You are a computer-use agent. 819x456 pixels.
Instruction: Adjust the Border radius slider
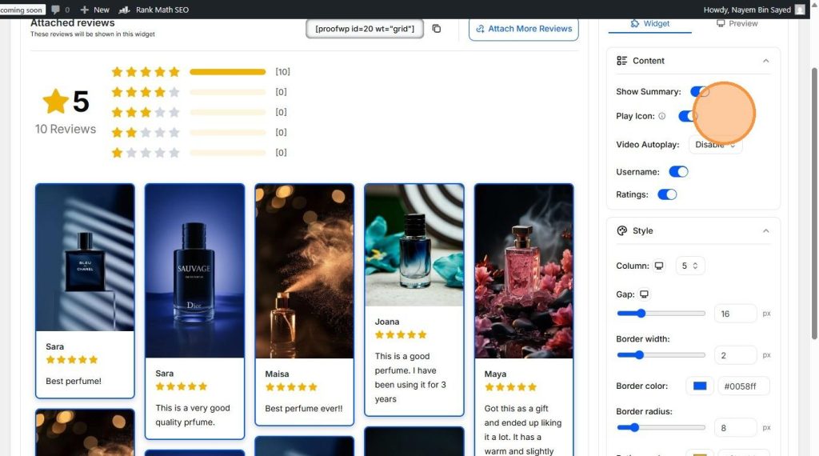[661, 427]
